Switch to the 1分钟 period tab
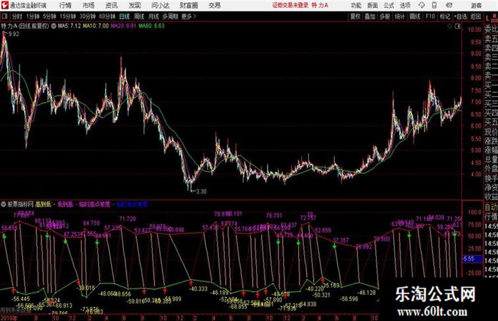The image size is (498, 321). click(x=33, y=16)
